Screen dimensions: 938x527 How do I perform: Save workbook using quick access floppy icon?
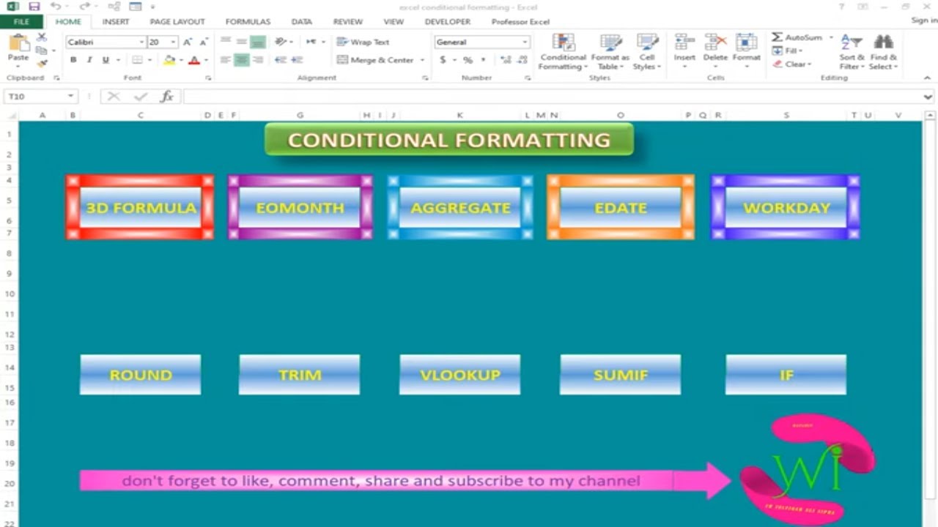[34, 7]
